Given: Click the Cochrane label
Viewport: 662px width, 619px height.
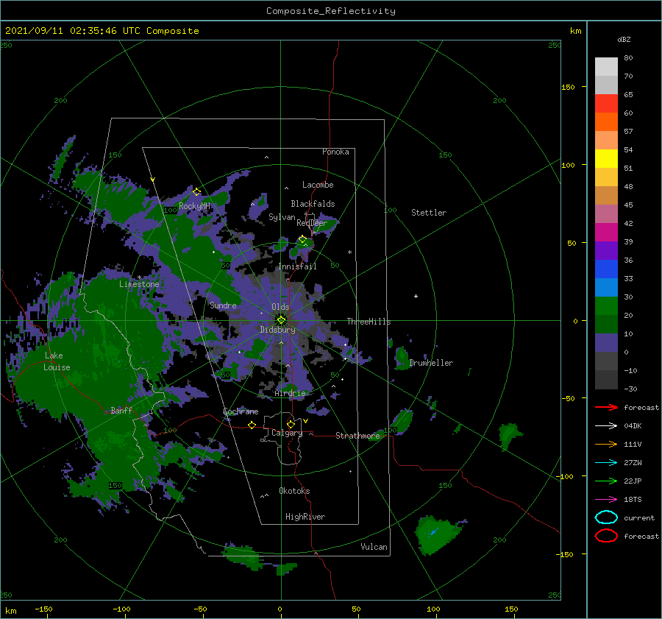Looking at the screenshot, I should pos(241,411).
